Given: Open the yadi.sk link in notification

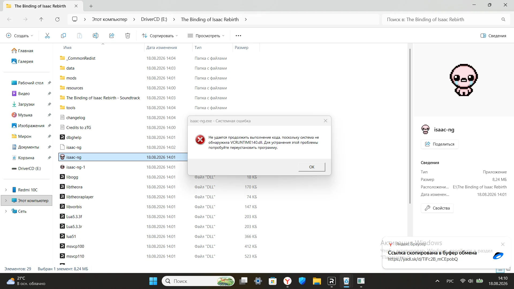Looking at the screenshot, I should click(x=423, y=259).
